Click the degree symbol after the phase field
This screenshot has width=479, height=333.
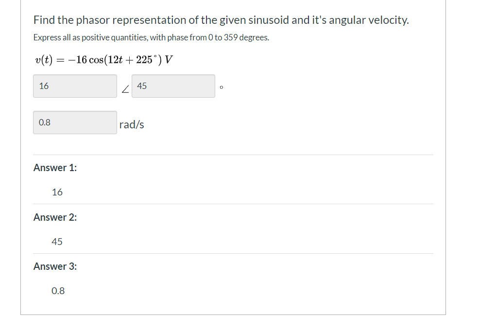[x=221, y=87]
